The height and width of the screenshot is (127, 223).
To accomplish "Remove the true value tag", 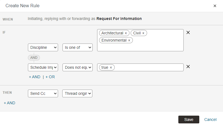I will click(111, 68).
